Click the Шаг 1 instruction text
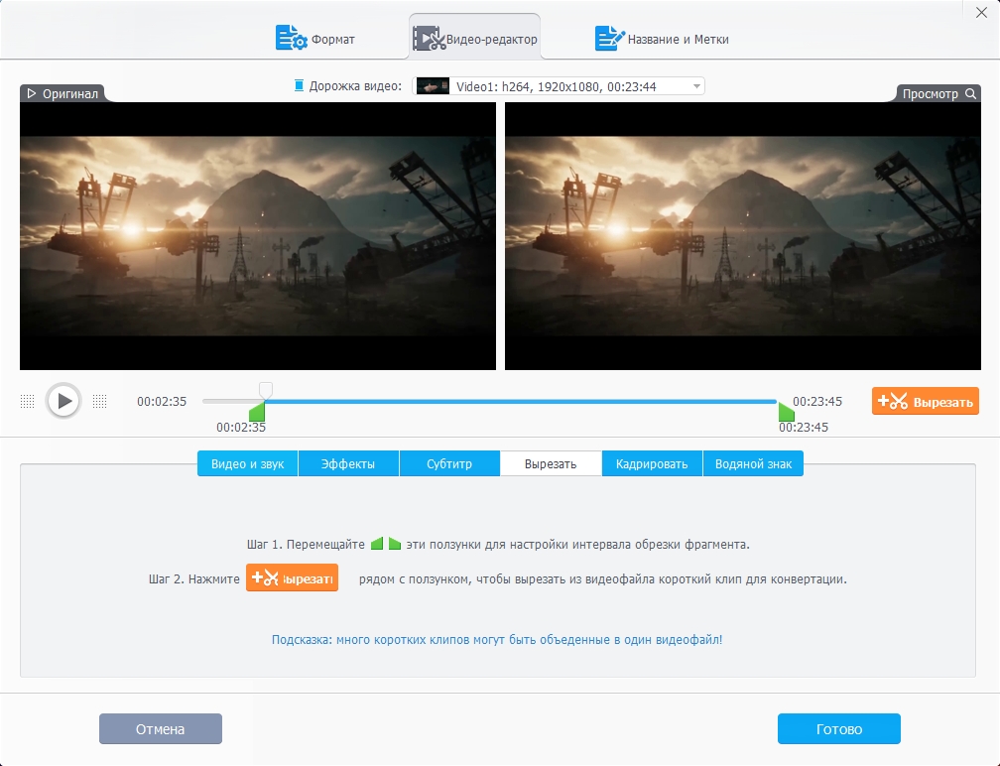Viewport: 1000px width, 766px height. point(498,545)
